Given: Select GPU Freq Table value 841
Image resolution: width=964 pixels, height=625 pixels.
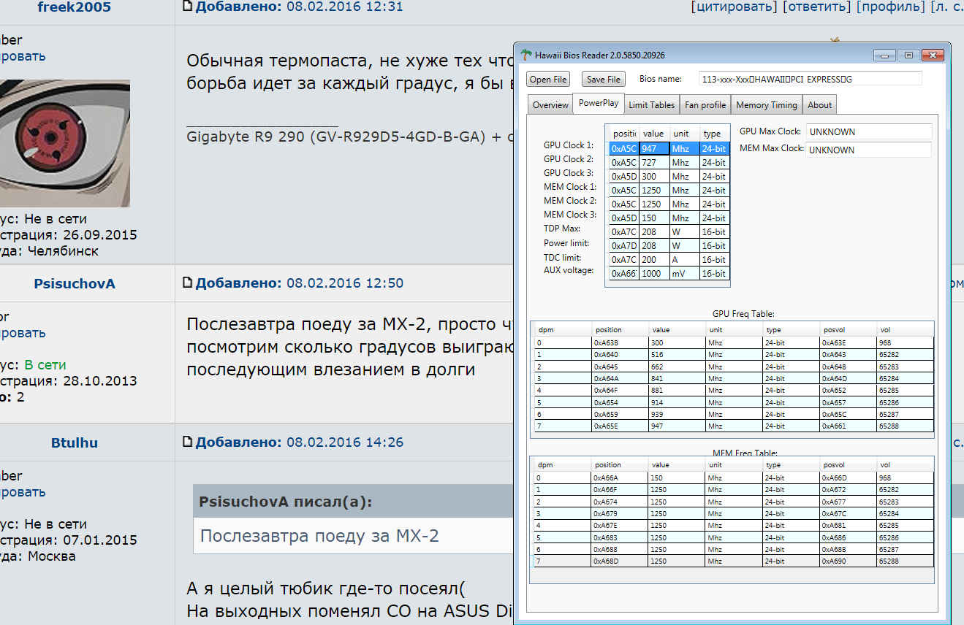Looking at the screenshot, I should 677,378.
